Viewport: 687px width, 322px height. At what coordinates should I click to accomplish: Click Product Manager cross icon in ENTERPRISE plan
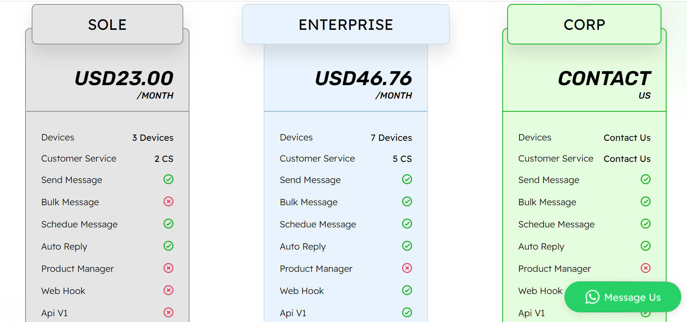407,268
